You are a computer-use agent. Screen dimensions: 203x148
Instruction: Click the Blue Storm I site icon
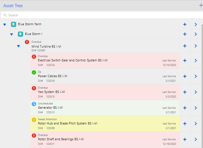coord(20,34)
